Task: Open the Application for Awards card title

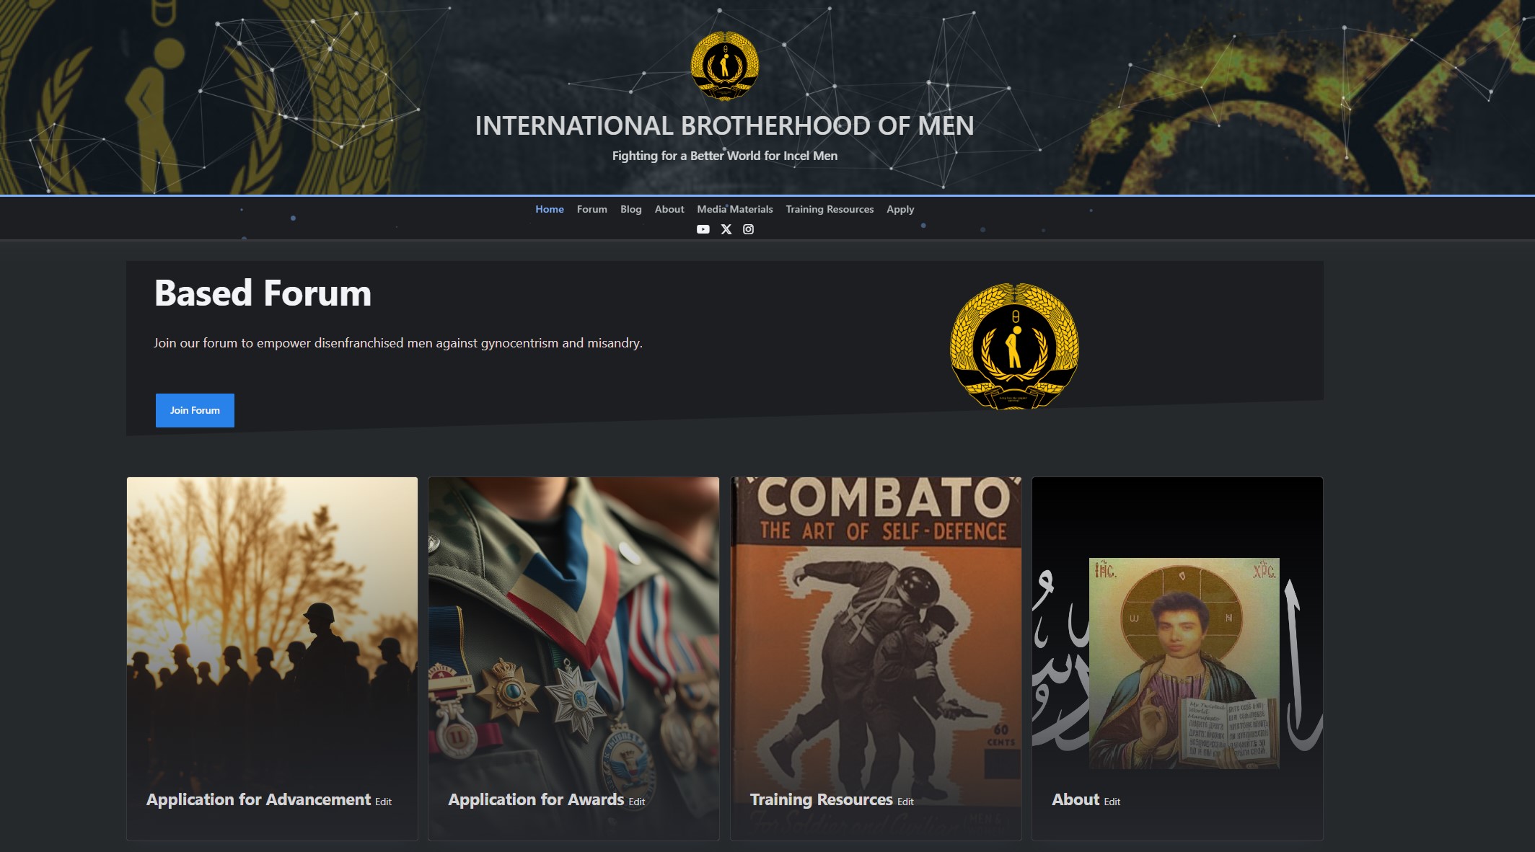Action: [x=535, y=799]
